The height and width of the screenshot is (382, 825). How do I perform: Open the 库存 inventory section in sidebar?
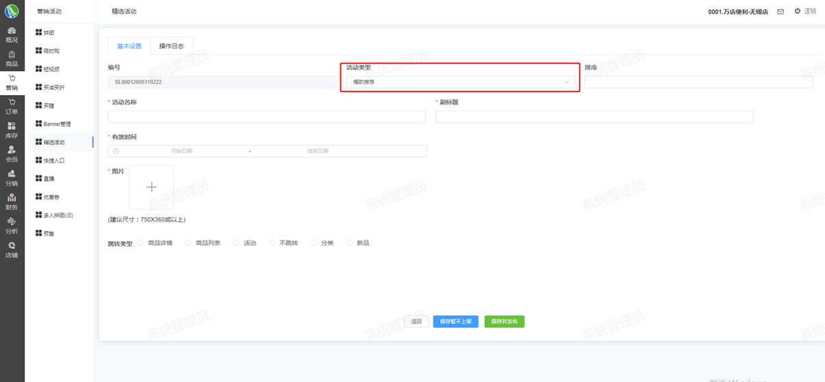click(x=12, y=131)
